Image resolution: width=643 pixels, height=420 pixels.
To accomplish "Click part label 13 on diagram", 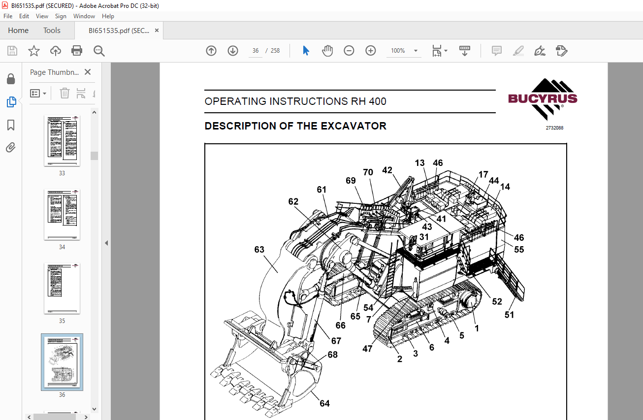I will pos(419,163).
